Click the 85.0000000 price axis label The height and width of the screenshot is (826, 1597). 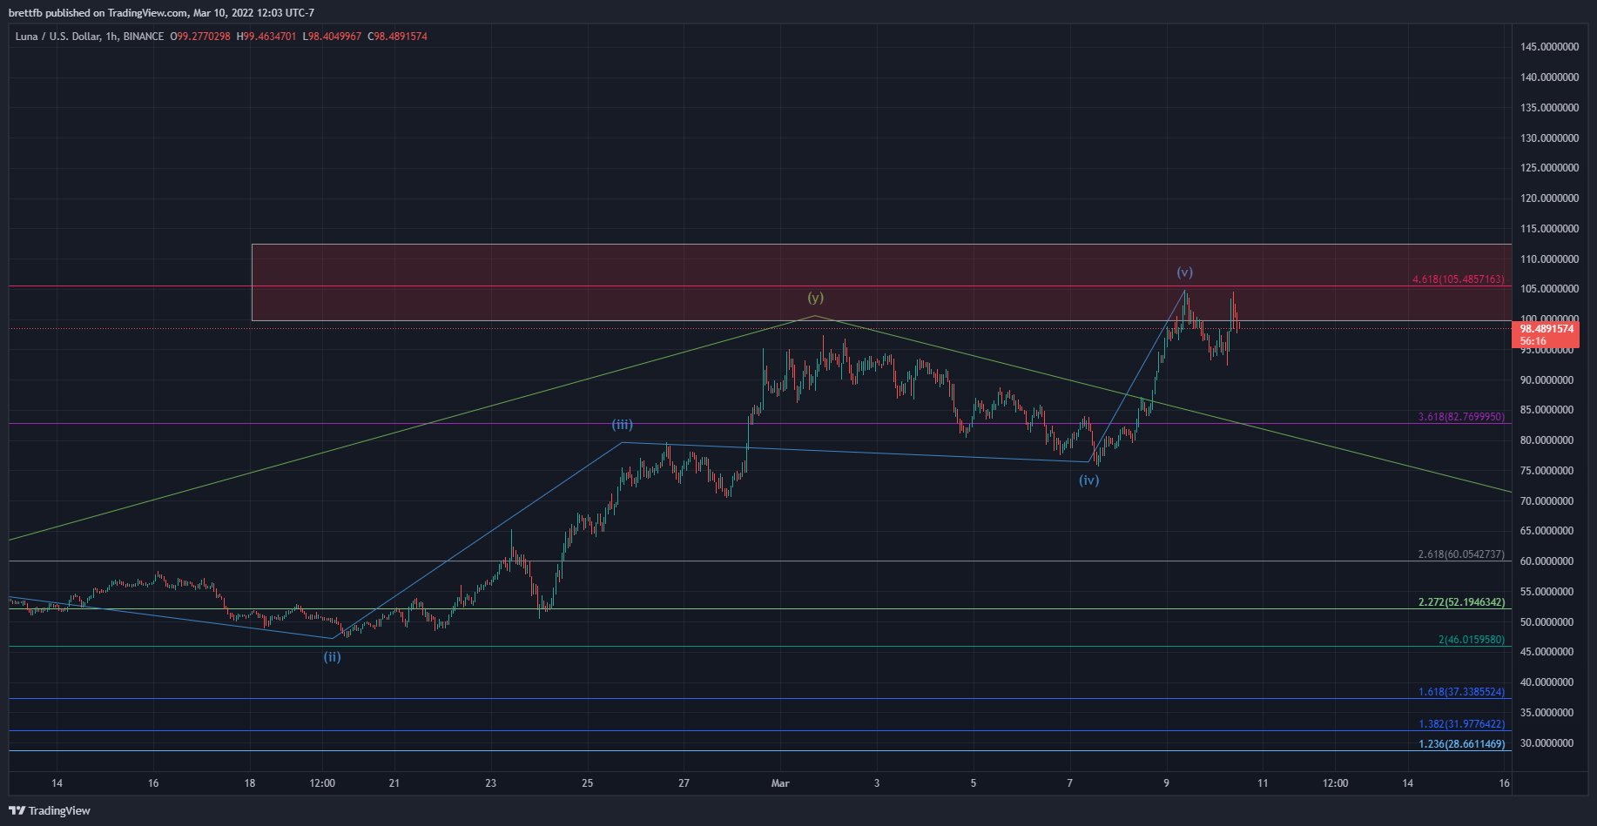tap(1546, 410)
